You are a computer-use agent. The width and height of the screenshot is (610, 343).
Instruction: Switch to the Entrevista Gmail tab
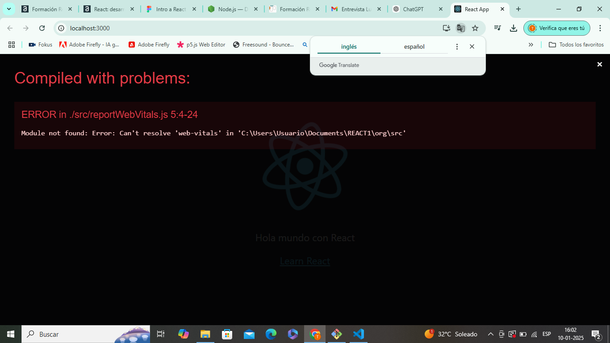(x=356, y=9)
